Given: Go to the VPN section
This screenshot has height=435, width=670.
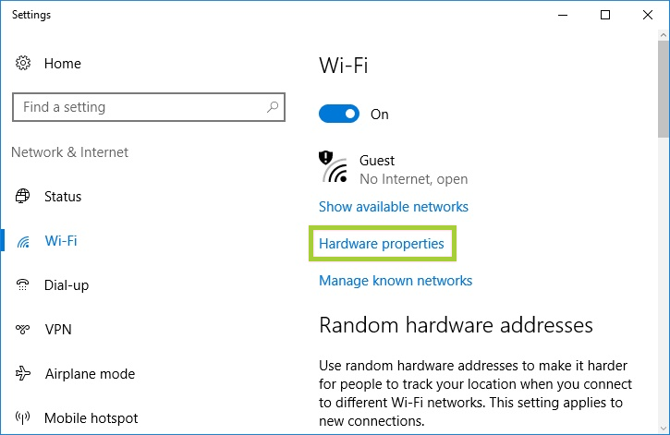Looking at the screenshot, I should tap(58, 330).
